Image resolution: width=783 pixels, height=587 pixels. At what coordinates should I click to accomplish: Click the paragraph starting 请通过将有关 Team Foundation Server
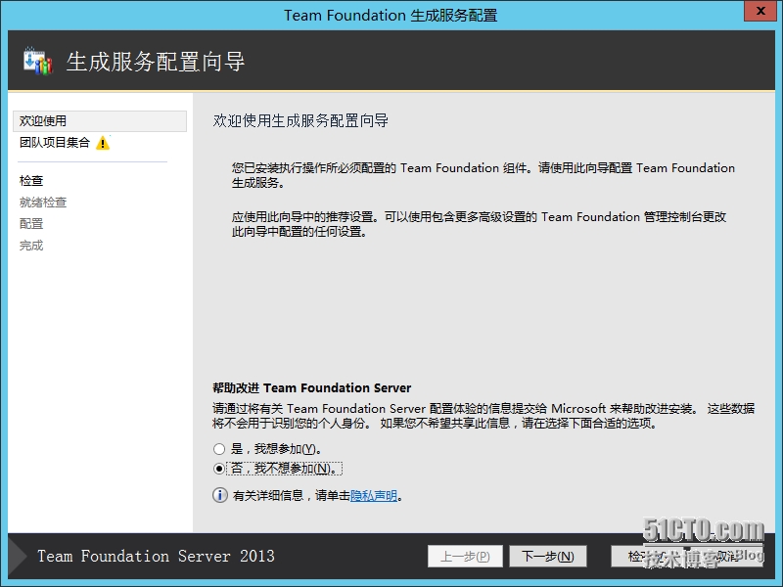tap(484, 416)
